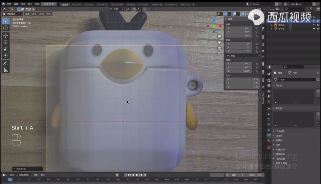Image resolution: width=321 pixels, height=184 pixels.
Task: Open the Material properties tab icon
Action: 269,141
